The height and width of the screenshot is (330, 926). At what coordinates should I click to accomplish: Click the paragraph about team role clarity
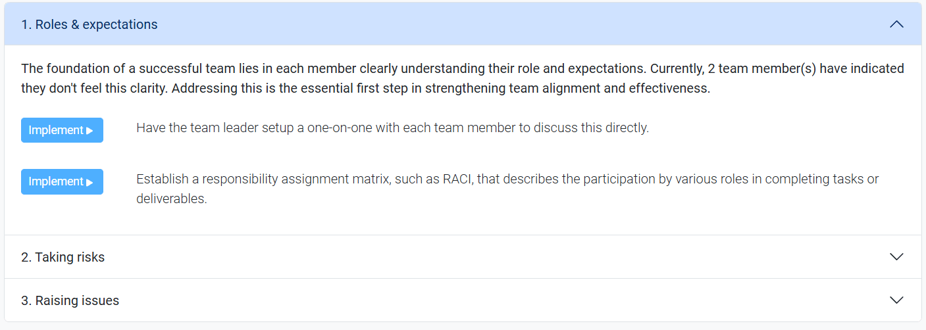[x=463, y=78]
